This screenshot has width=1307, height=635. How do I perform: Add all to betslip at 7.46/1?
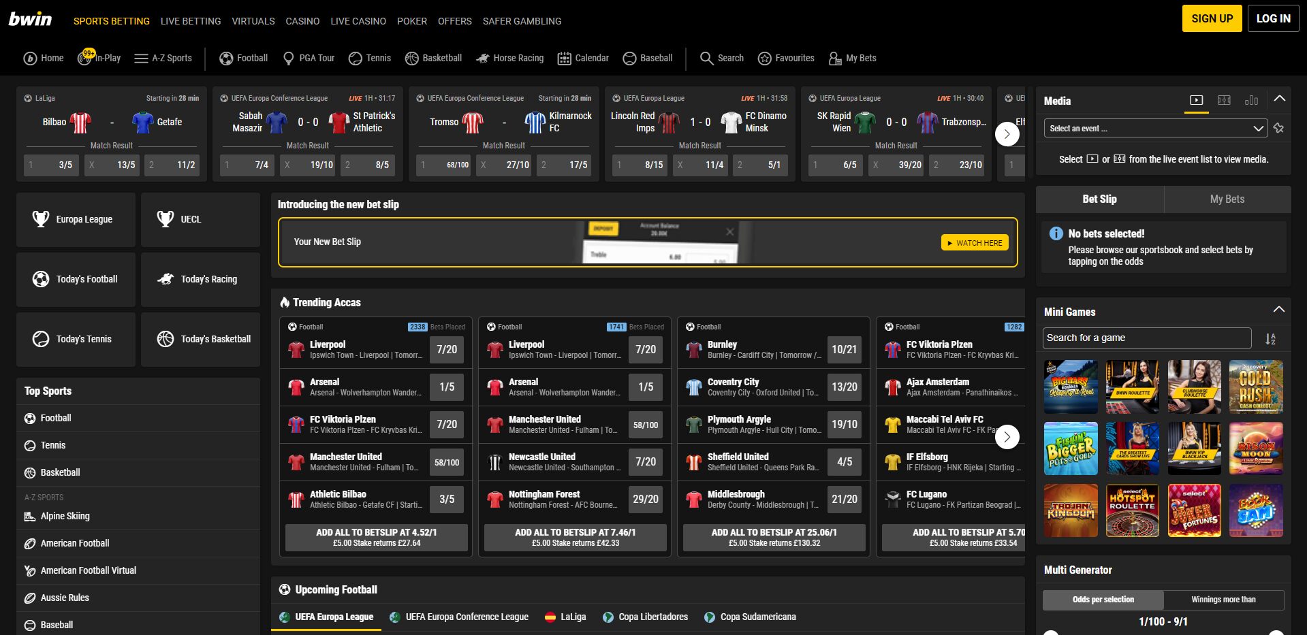pos(576,538)
